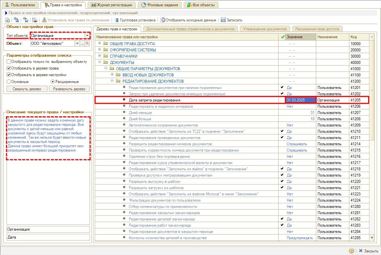The width and height of the screenshot is (381, 255).
Task: Click the magnifier button beside the Объект field
Action: click(88, 43)
